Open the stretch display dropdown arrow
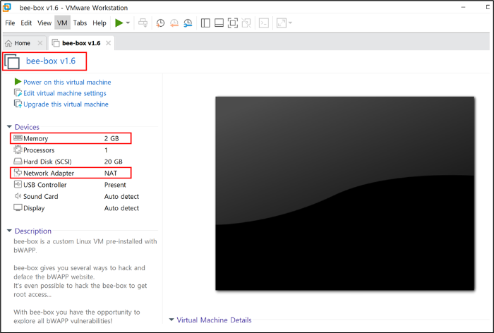The image size is (494, 333). (x=290, y=23)
